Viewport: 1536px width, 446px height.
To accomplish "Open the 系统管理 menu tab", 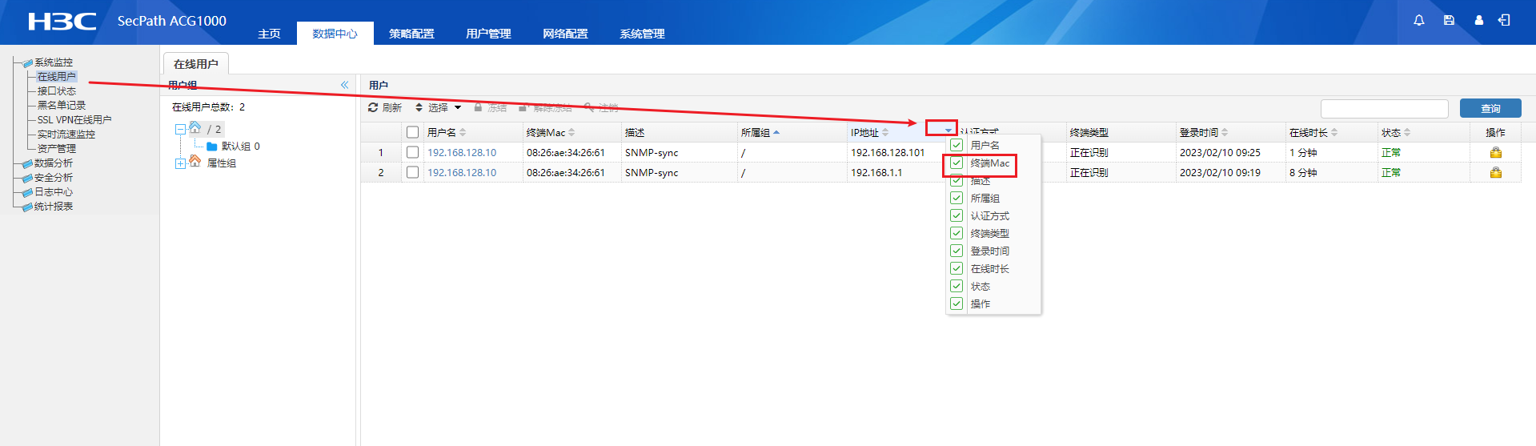I will pos(642,34).
